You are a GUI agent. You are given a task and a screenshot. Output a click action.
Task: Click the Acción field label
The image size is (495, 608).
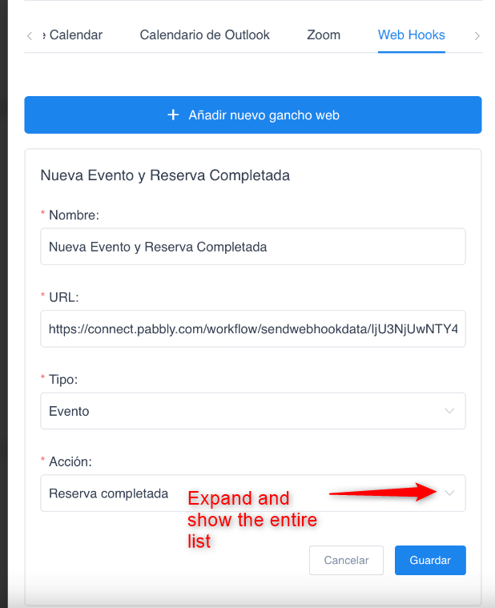tap(70, 461)
